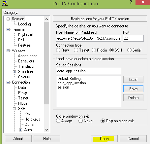Open the Appearance category
The image size is (150, 144).
tap(28, 56)
